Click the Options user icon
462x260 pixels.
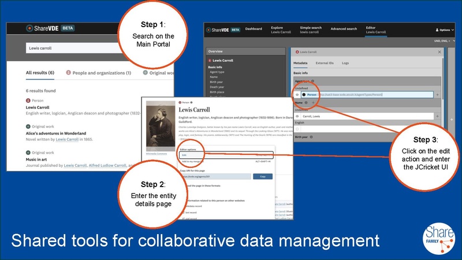[437, 29]
